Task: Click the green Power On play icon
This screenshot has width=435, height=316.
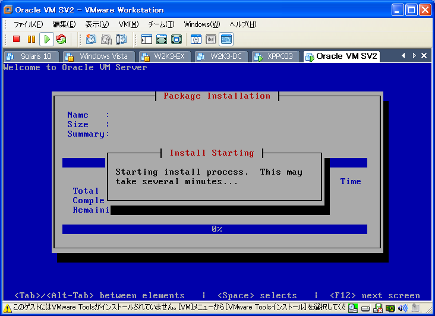Action: 46,39
